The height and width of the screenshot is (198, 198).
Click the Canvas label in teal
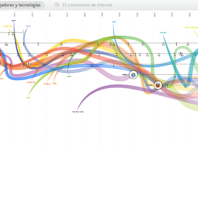163,33
